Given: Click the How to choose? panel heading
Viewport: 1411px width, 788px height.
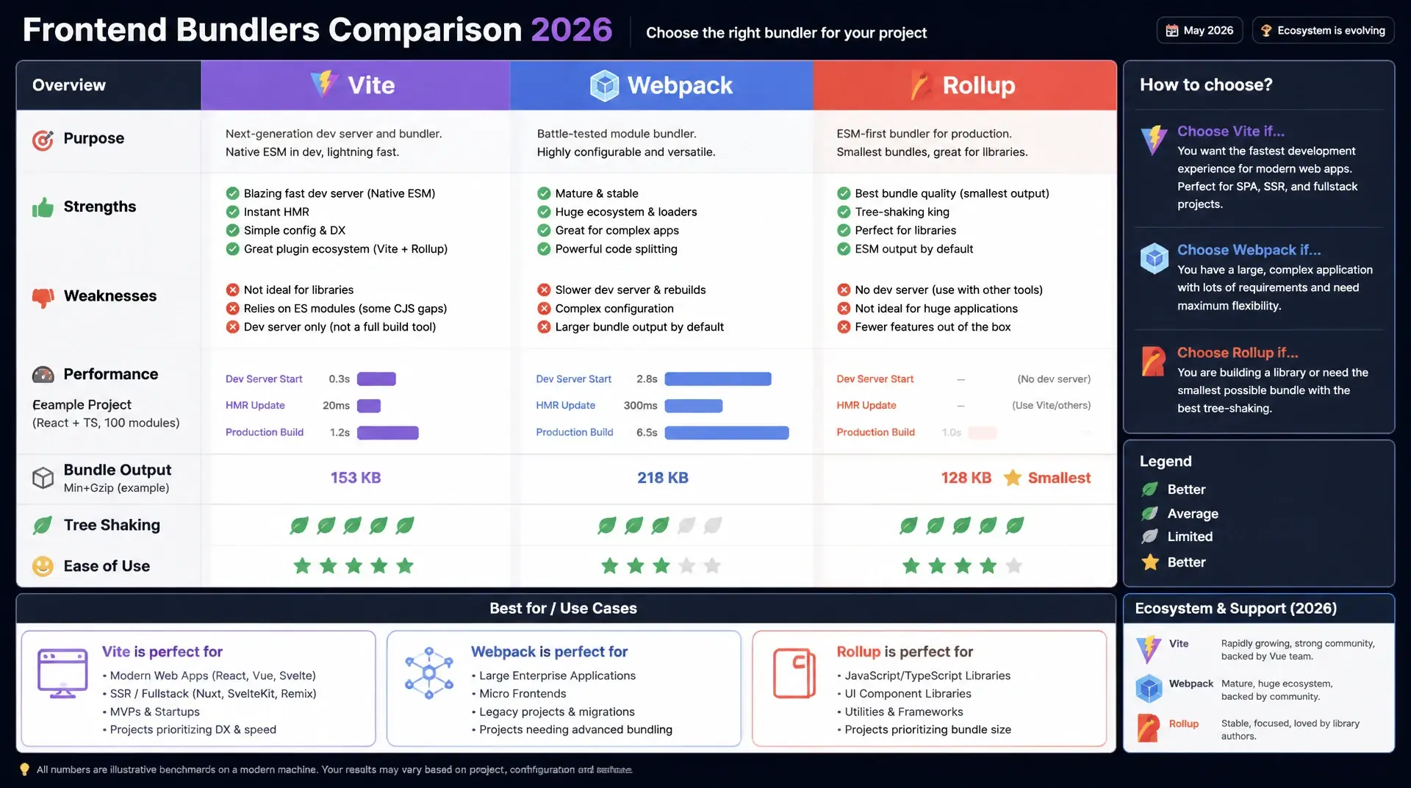Looking at the screenshot, I should point(1206,85).
